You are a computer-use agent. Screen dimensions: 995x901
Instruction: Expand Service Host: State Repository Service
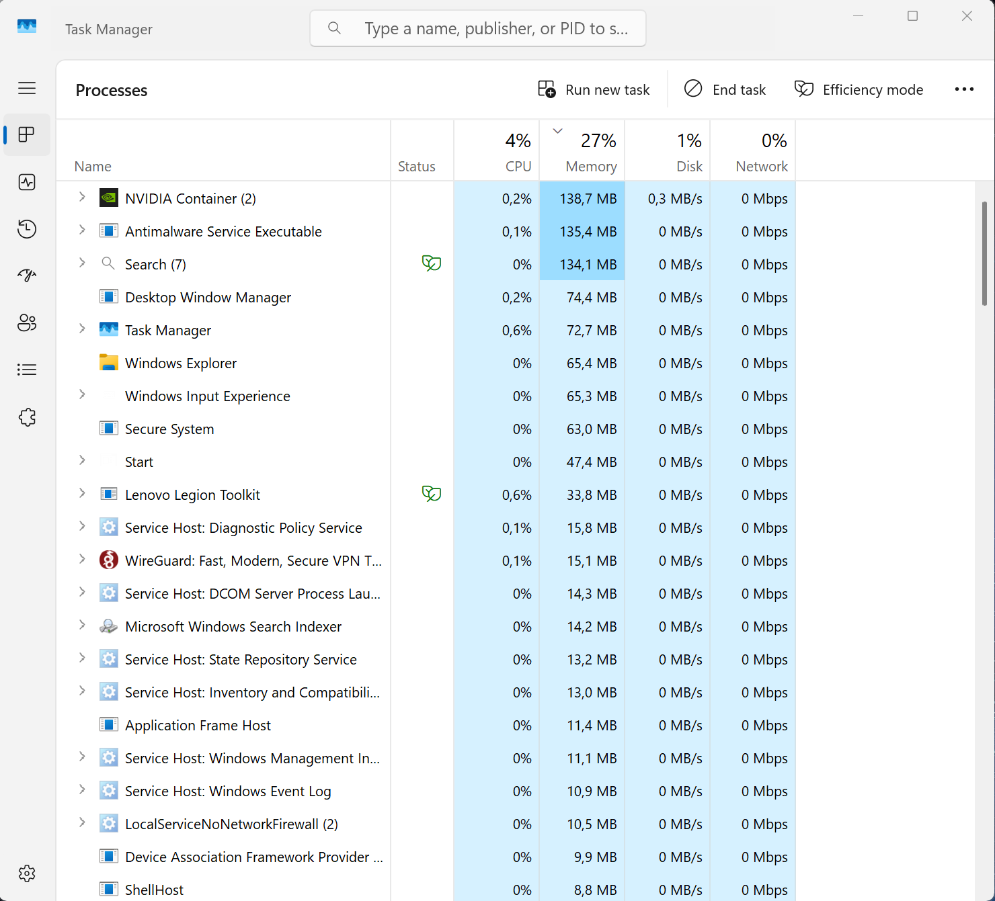(82, 658)
